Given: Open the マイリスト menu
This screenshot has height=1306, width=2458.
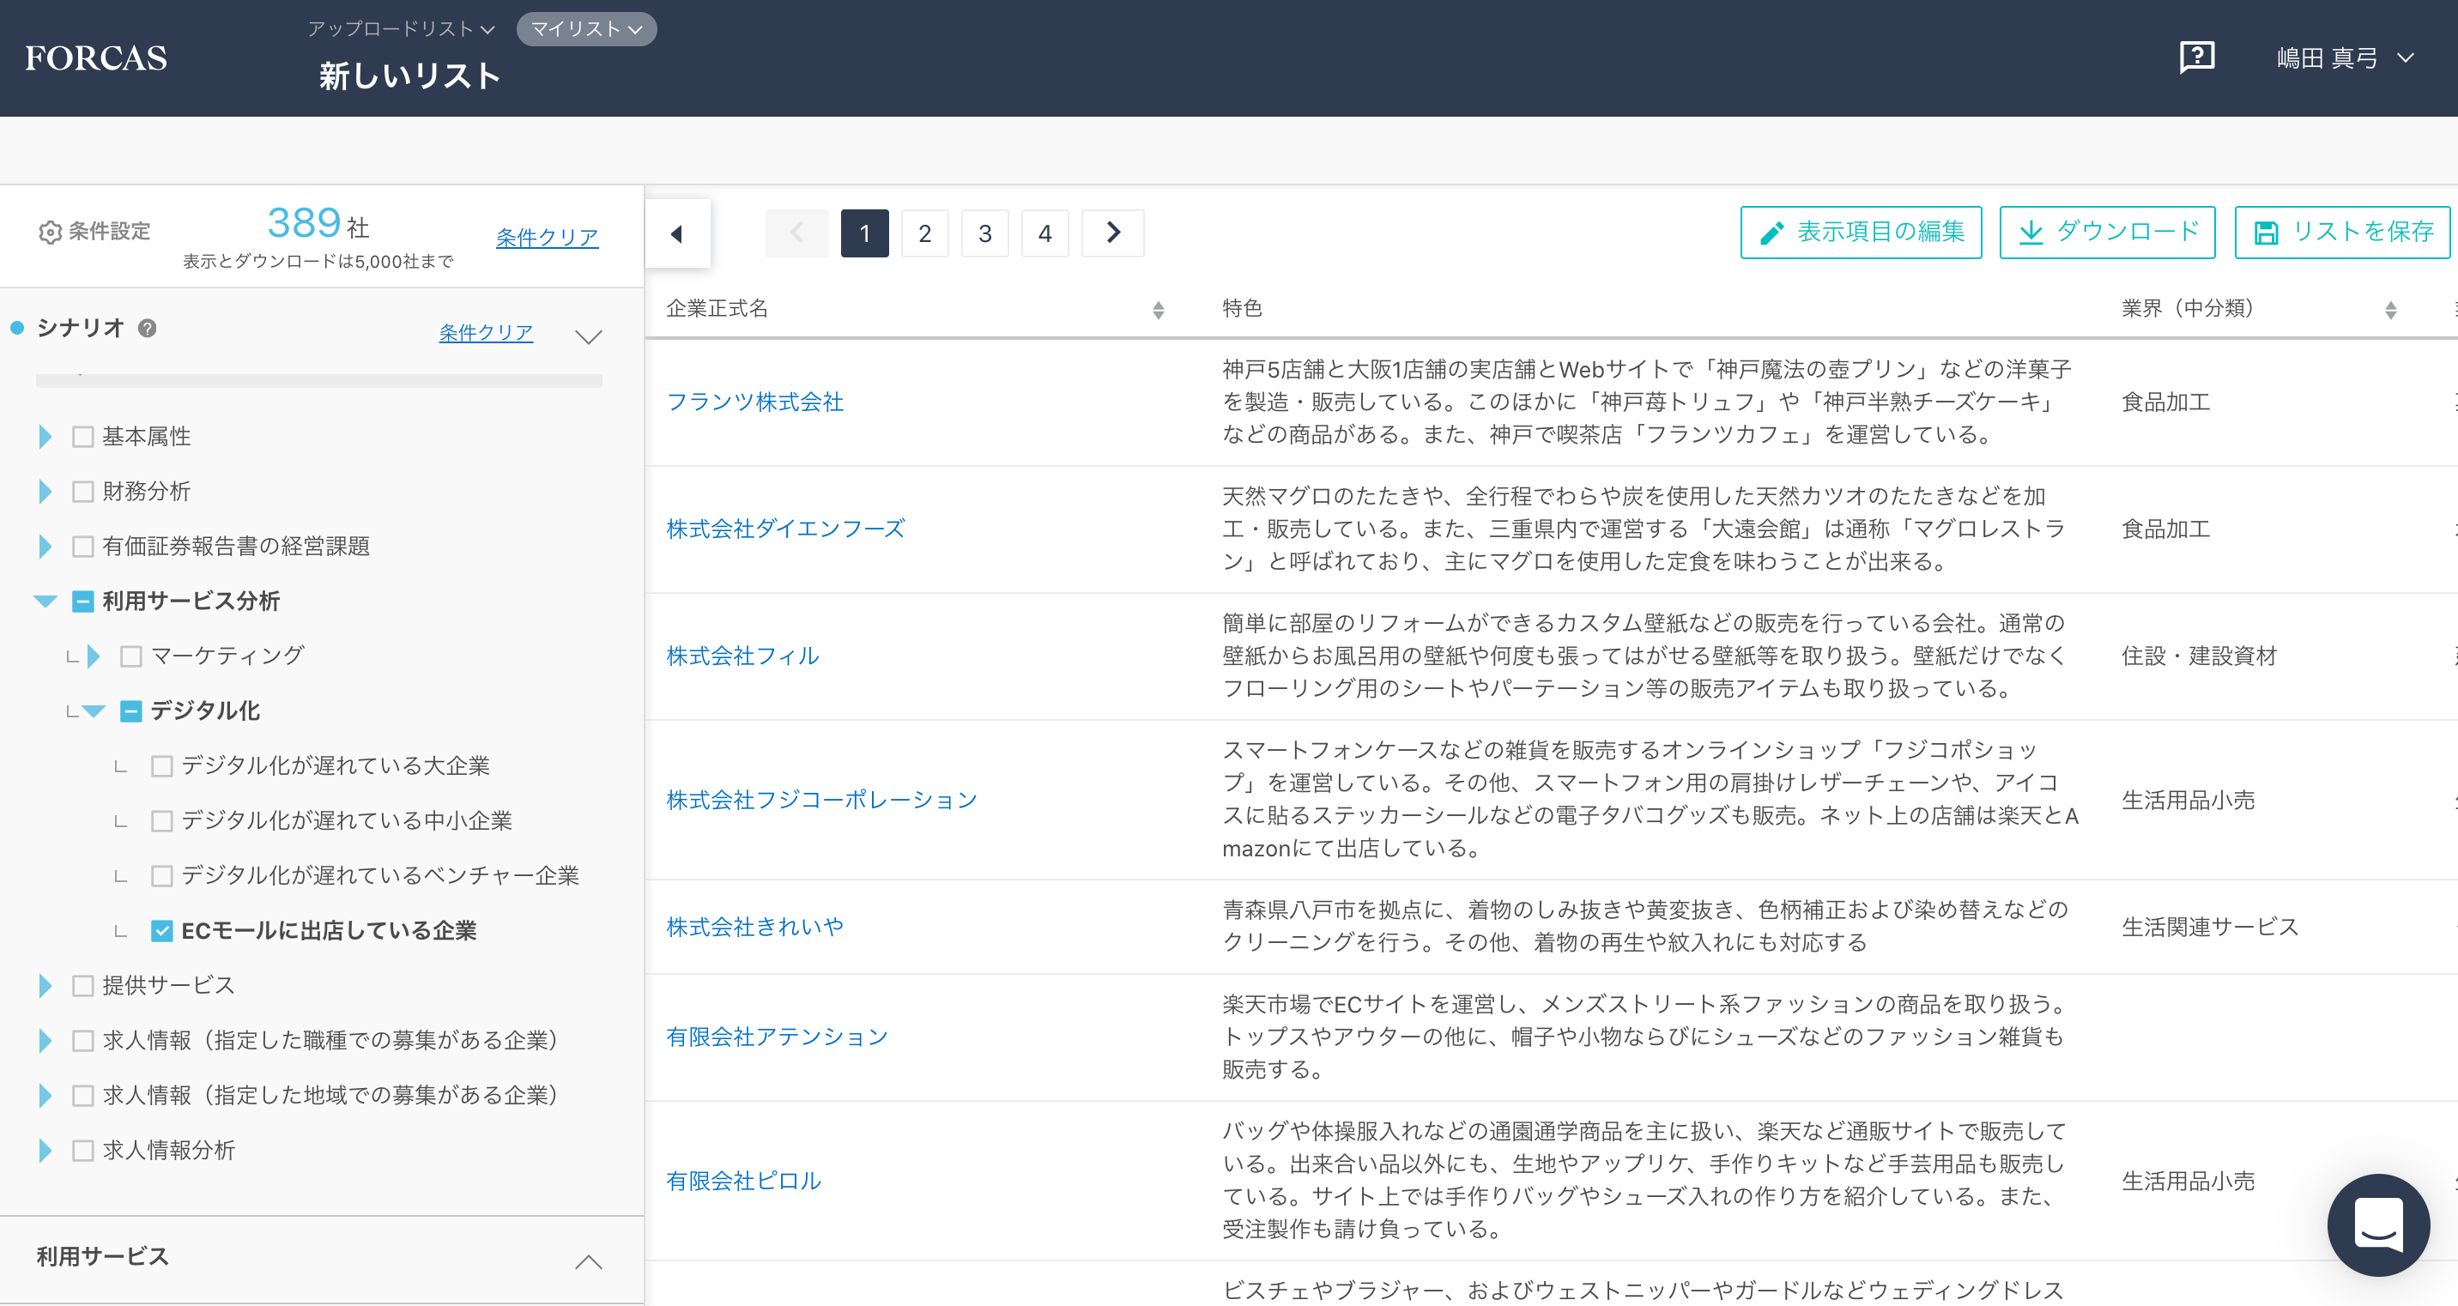Looking at the screenshot, I should 585,28.
